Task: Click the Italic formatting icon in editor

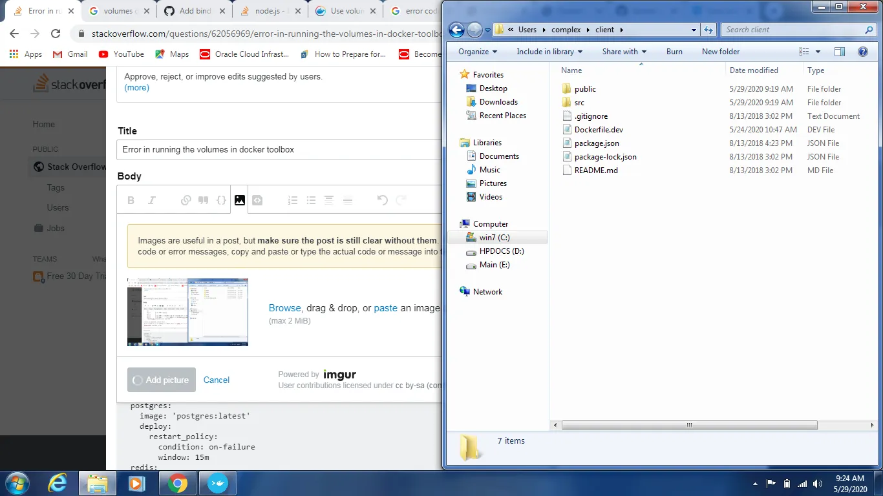Action: [x=152, y=200]
